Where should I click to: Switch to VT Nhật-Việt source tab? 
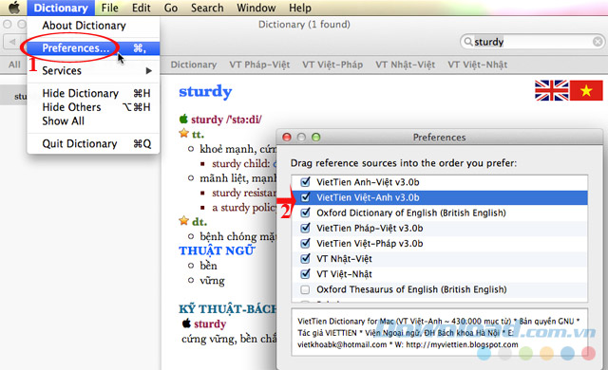pyautogui.click(x=405, y=65)
